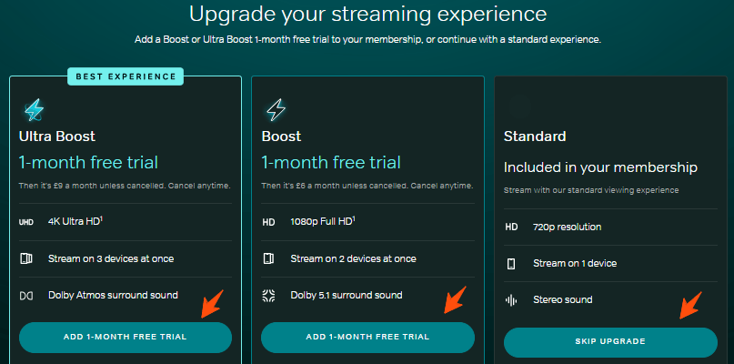Click the Best Experience badge
Screen dimensions: 734x364
pos(126,76)
